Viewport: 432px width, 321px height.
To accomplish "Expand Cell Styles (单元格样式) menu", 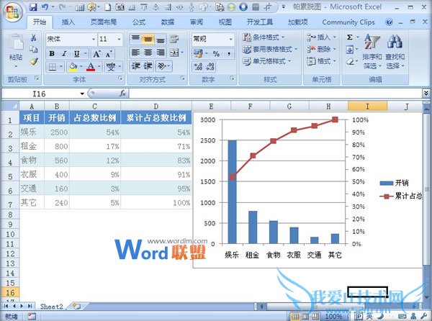I will [x=266, y=61].
